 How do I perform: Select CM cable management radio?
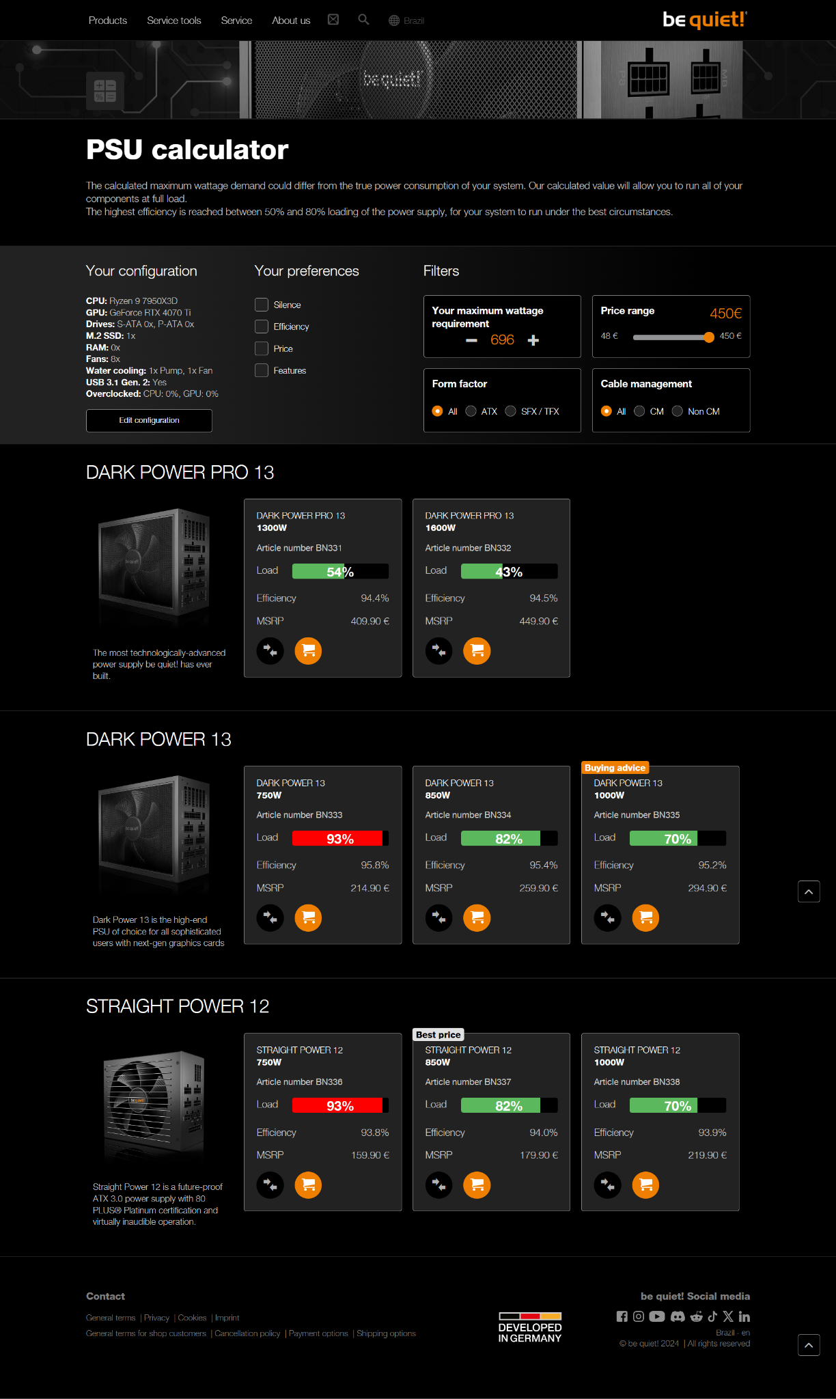tap(639, 411)
